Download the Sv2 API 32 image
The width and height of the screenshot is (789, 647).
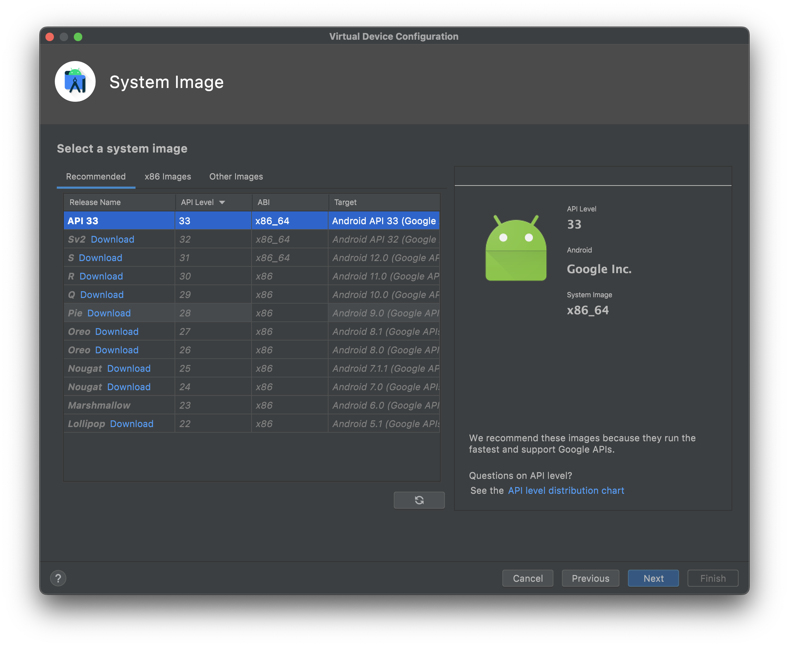112,239
